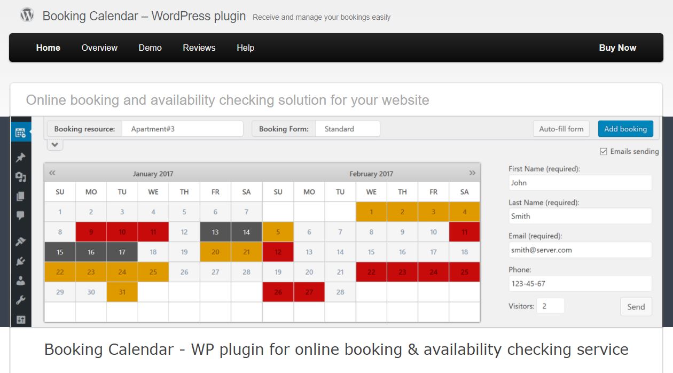Screen dimensions: 673x373
Task: Select orange January 31 cell
Action: point(122,292)
